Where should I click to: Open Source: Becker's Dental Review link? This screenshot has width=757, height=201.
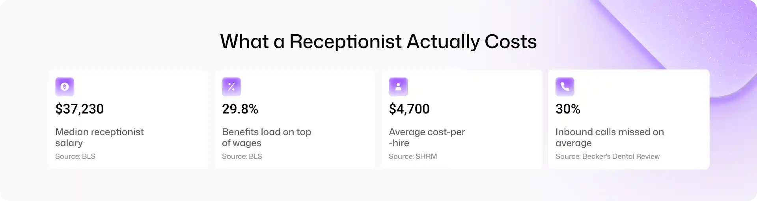pos(608,156)
